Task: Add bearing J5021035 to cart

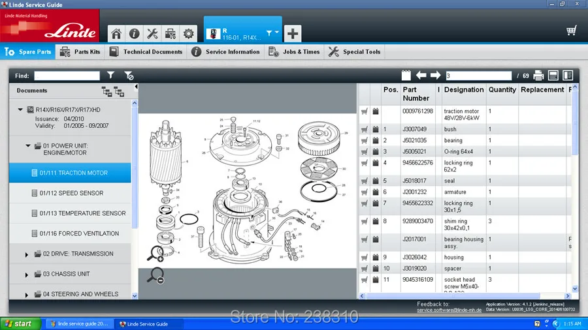Action: pyautogui.click(x=364, y=140)
